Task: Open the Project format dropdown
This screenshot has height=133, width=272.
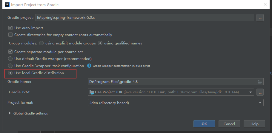Action: pos(260,103)
